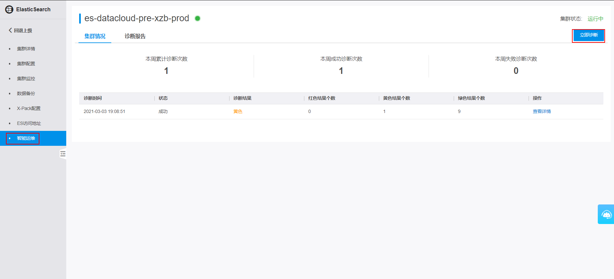Click the 操作 column header
Image resolution: width=614 pixels, height=279 pixels.
[537, 98]
